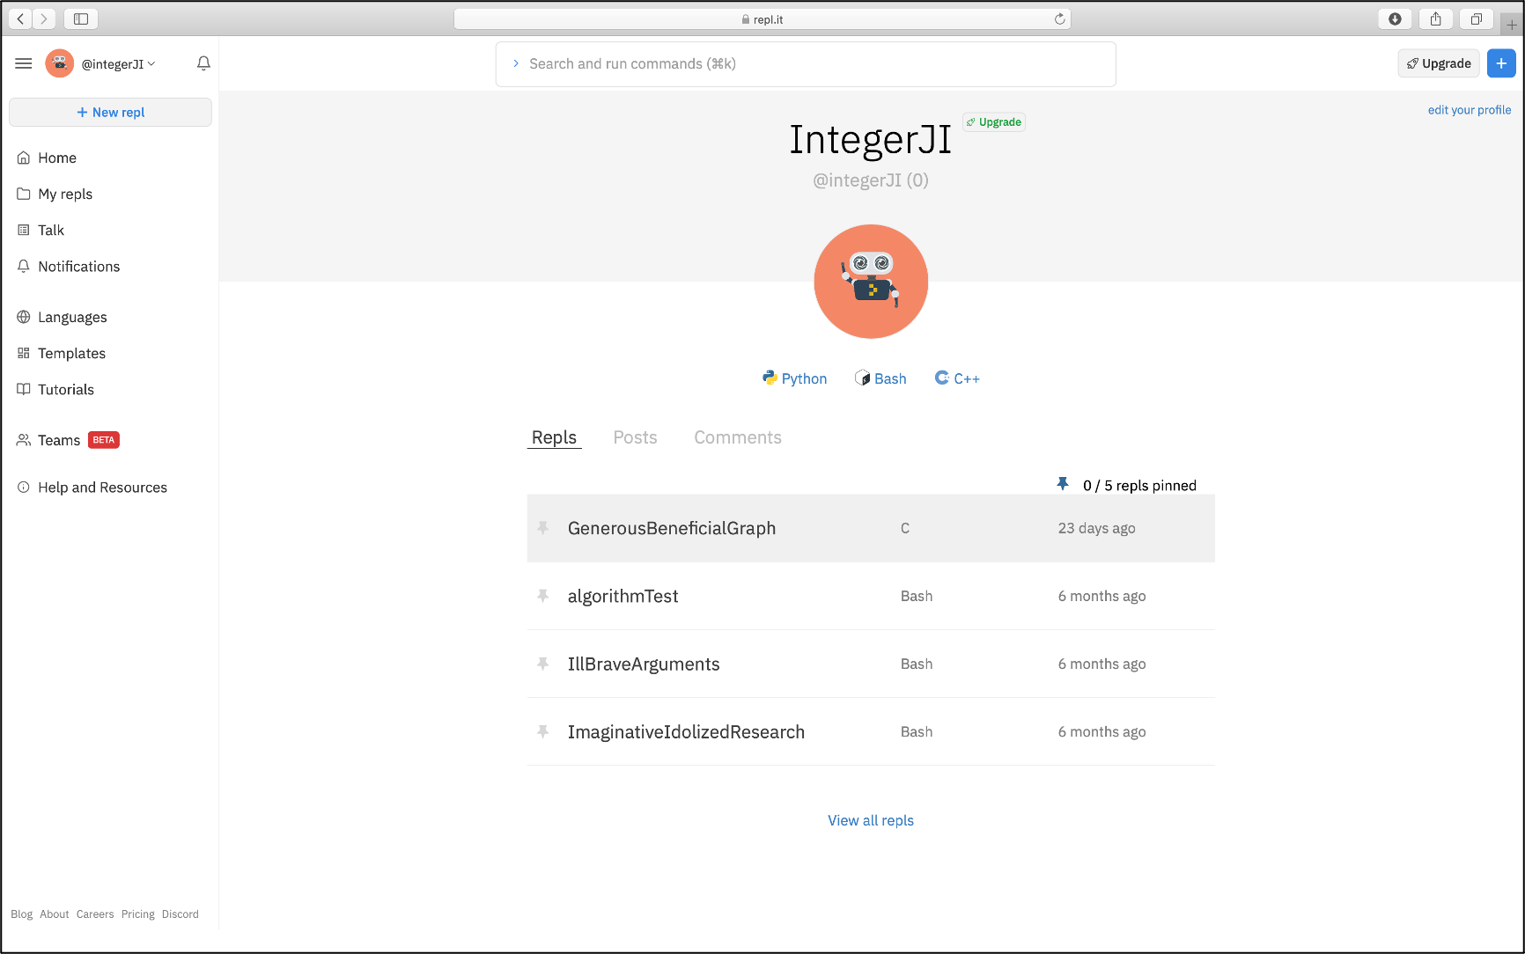
Task: Pin the IllBraveArguments repl
Action: [x=543, y=664]
